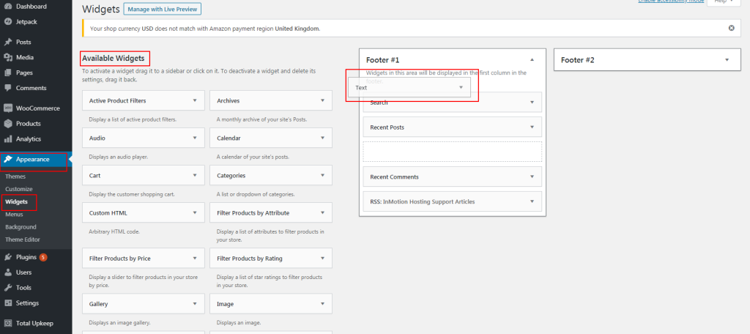The height and width of the screenshot is (334, 750).
Task: Click the Settings icon in sidebar
Action: pos(8,303)
